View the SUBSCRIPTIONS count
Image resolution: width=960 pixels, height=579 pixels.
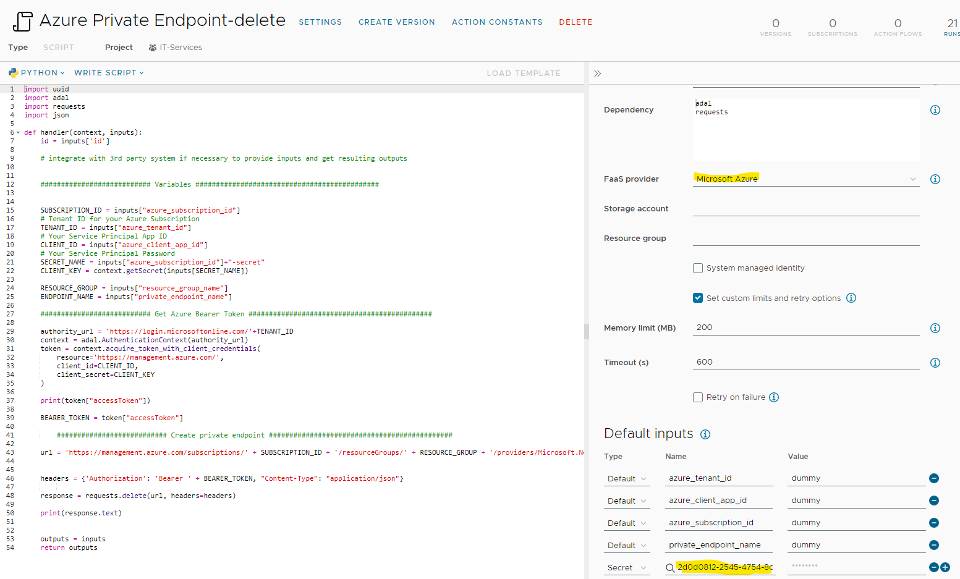pyautogui.click(x=833, y=27)
